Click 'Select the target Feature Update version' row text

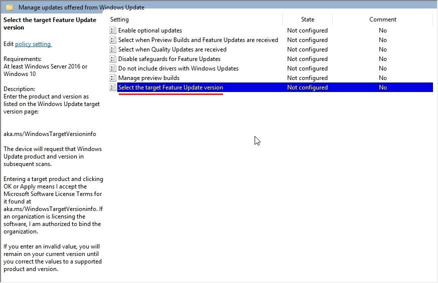coord(170,87)
